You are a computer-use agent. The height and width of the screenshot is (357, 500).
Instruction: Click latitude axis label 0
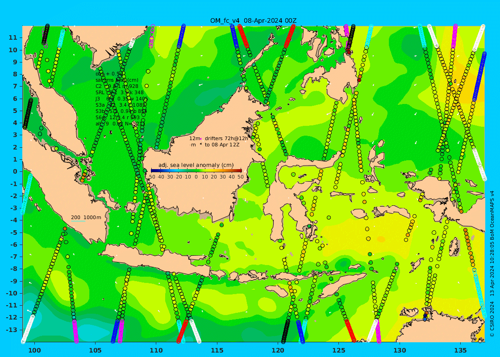tap(15, 171)
